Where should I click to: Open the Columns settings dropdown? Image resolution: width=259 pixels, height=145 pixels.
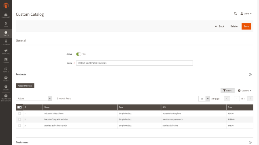tap(244, 91)
